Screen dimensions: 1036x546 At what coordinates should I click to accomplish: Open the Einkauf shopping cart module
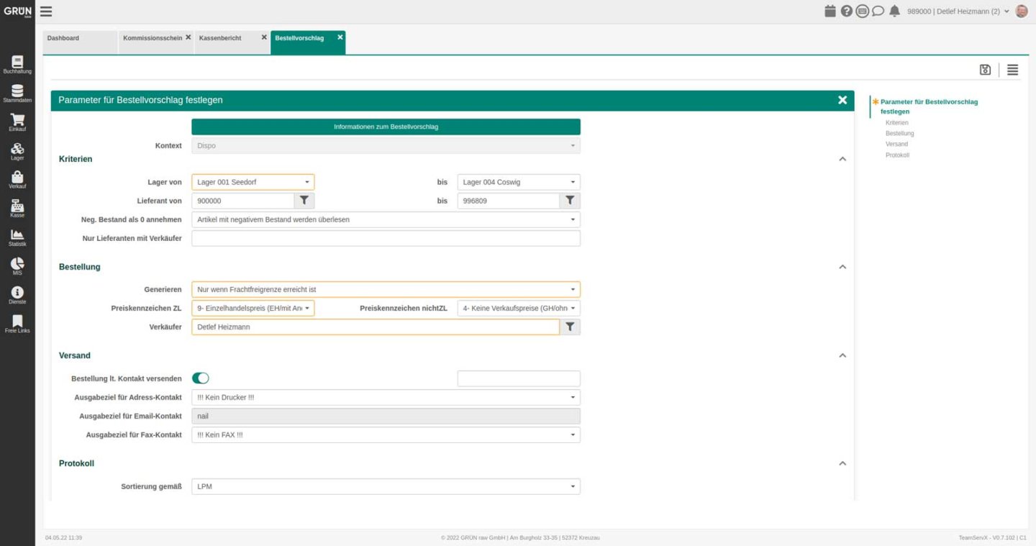pyautogui.click(x=17, y=122)
